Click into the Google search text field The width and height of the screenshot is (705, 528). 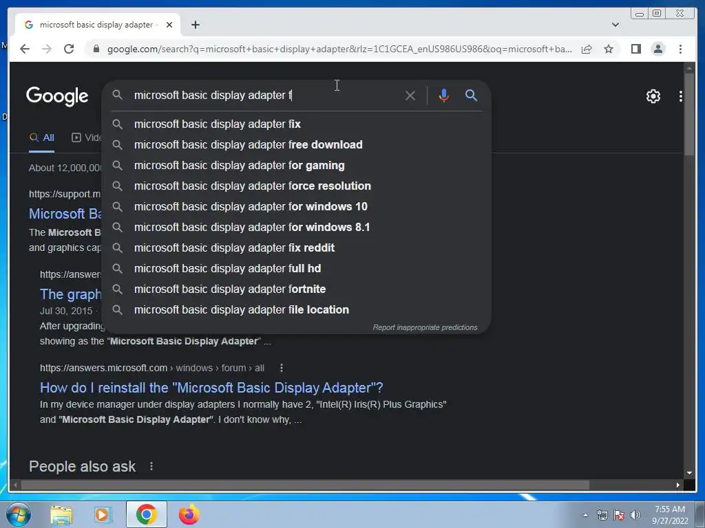coord(265,95)
